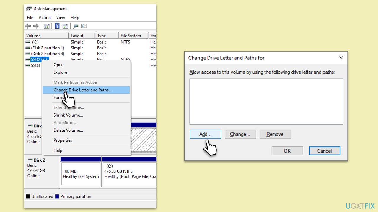
Task: Sort by the File System column header
Action: coord(130,35)
